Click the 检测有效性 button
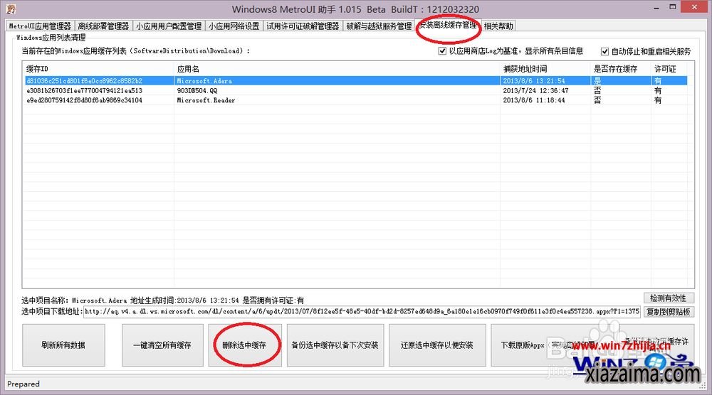The height and width of the screenshot is (395, 712). point(668,298)
